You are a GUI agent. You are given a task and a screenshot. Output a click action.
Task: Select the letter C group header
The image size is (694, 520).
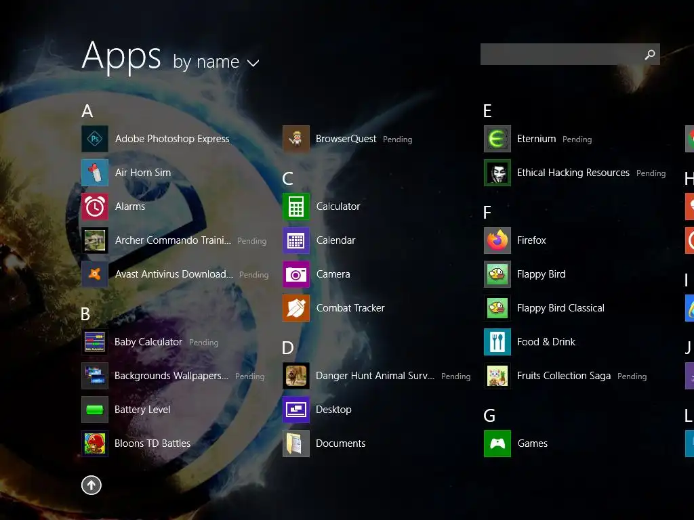pyautogui.click(x=287, y=179)
